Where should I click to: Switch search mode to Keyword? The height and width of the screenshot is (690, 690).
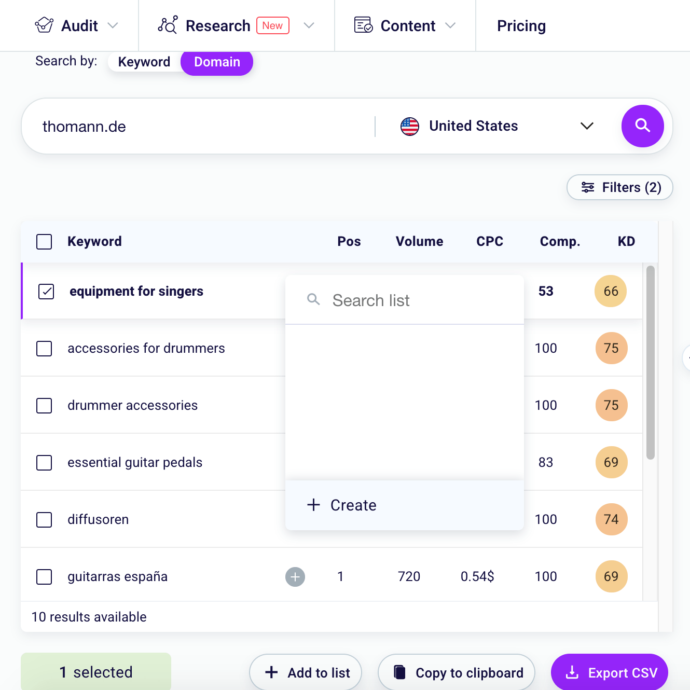click(x=144, y=62)
